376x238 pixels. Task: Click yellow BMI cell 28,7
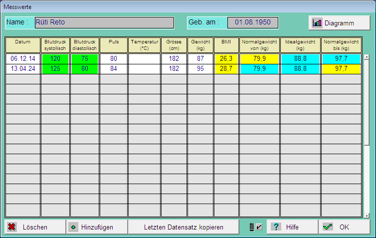tap(226, 69)
